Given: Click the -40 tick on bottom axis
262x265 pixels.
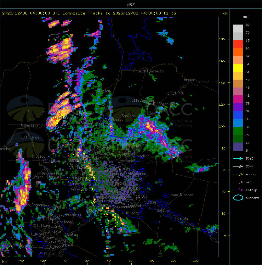Looking at the screenshot, I should [x=21, y=261].
